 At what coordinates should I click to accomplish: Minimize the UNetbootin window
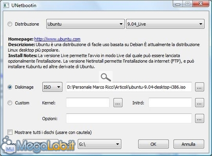178,4
